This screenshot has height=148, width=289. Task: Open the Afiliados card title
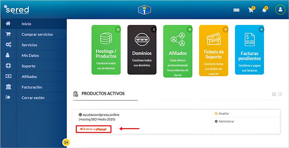coord(178,53)
